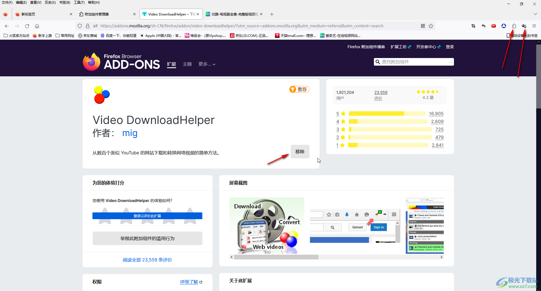This screenshot has width=541, height=291.
Task: Go back to the previous page
Action: tap(7, 26)
